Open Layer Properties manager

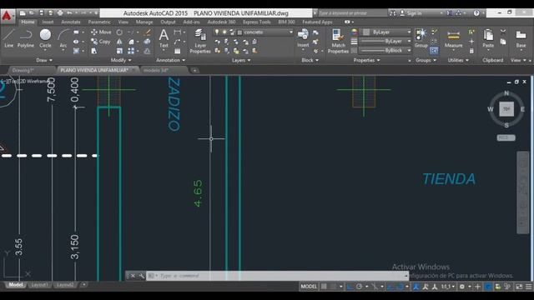pyautogui.click(x=200, y=41)
